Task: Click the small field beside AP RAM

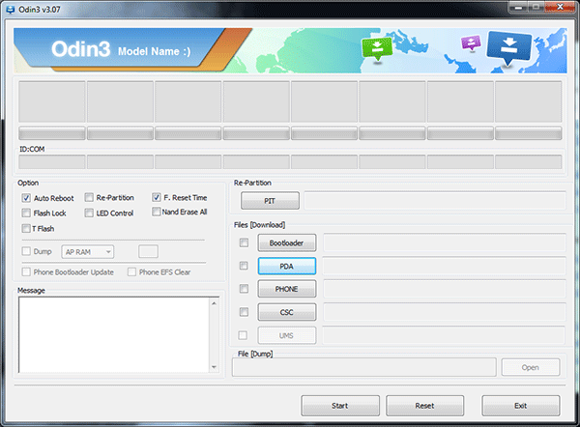Action: click(x=148, y=251)
